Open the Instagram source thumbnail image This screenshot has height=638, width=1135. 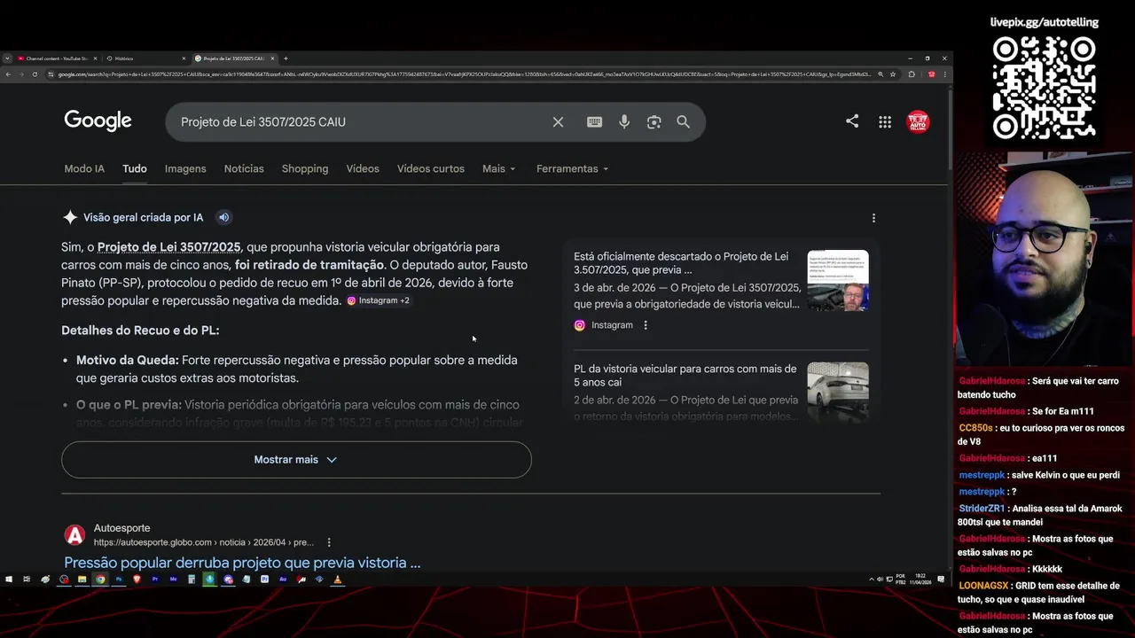click(x=838, y=280)
